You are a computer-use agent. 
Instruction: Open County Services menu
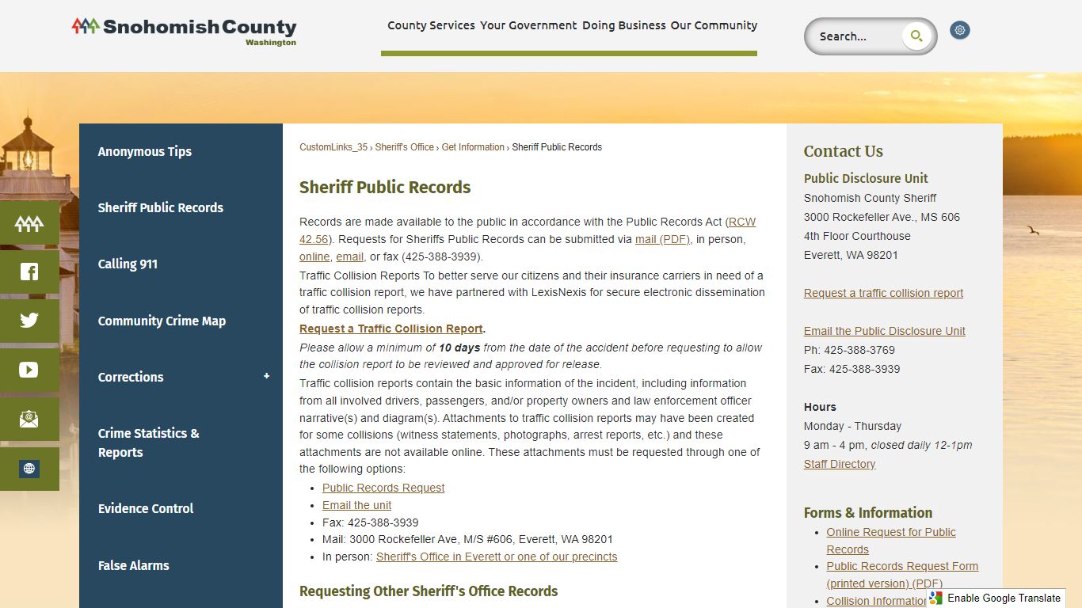[431, 25]
